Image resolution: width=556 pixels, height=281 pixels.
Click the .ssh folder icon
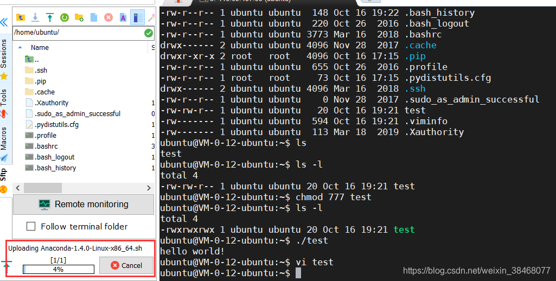[29, 70]
